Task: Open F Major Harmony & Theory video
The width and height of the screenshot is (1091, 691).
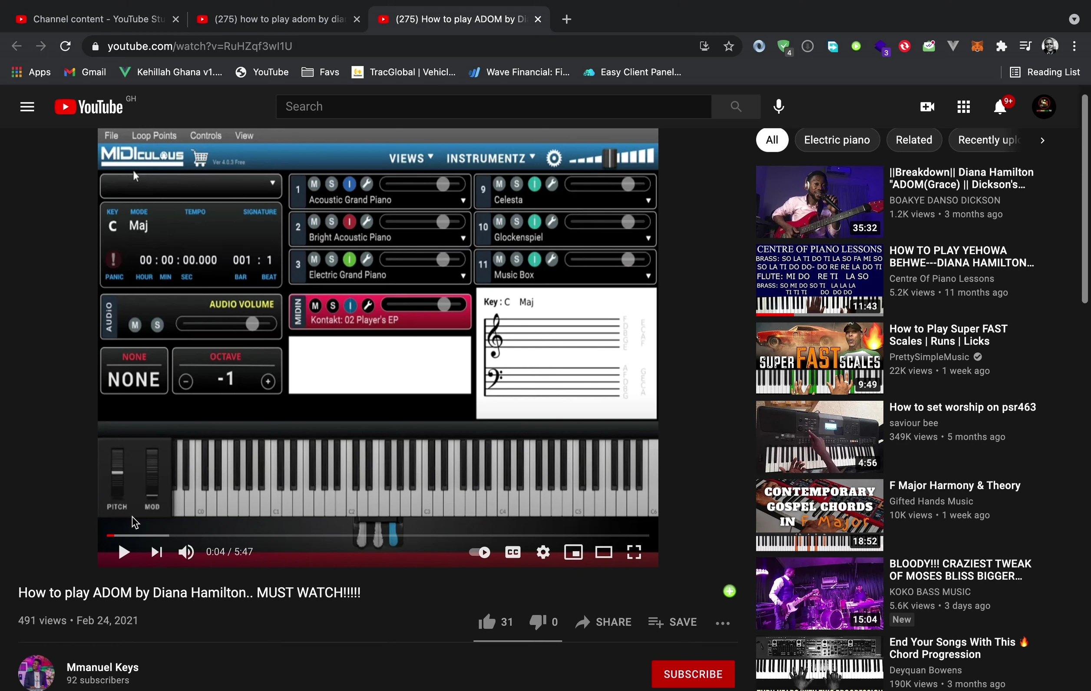Action: (955, 485)
